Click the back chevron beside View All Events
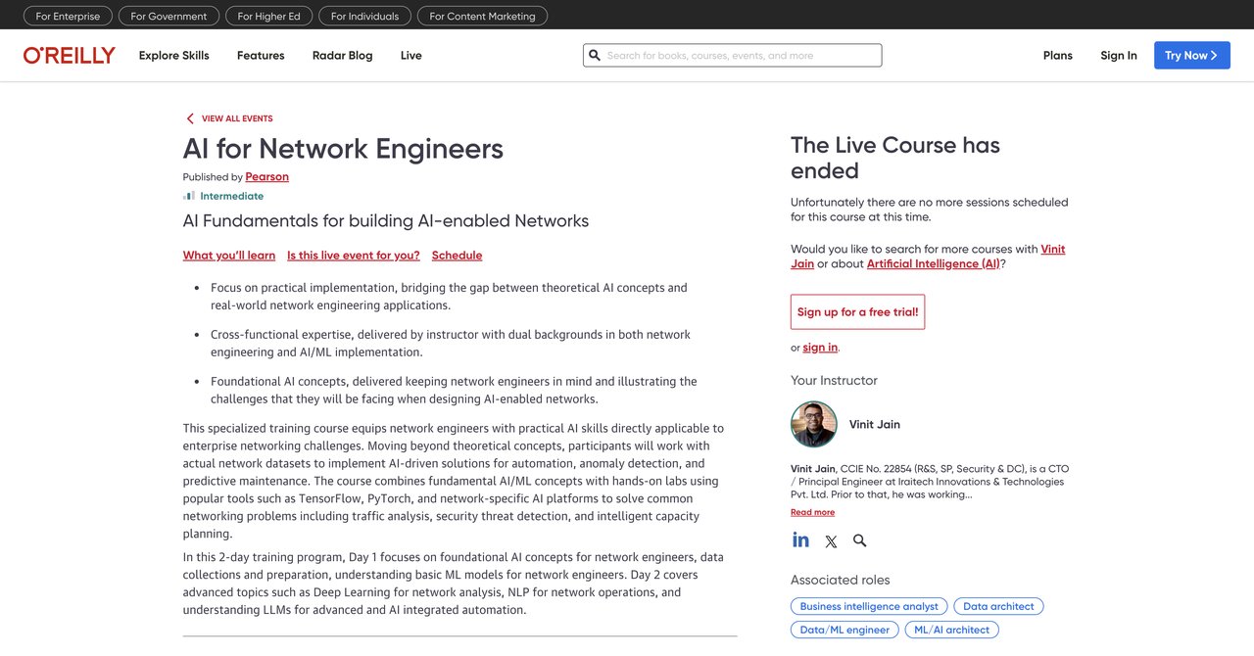1254x656 pixels. (x=190, y=118)
